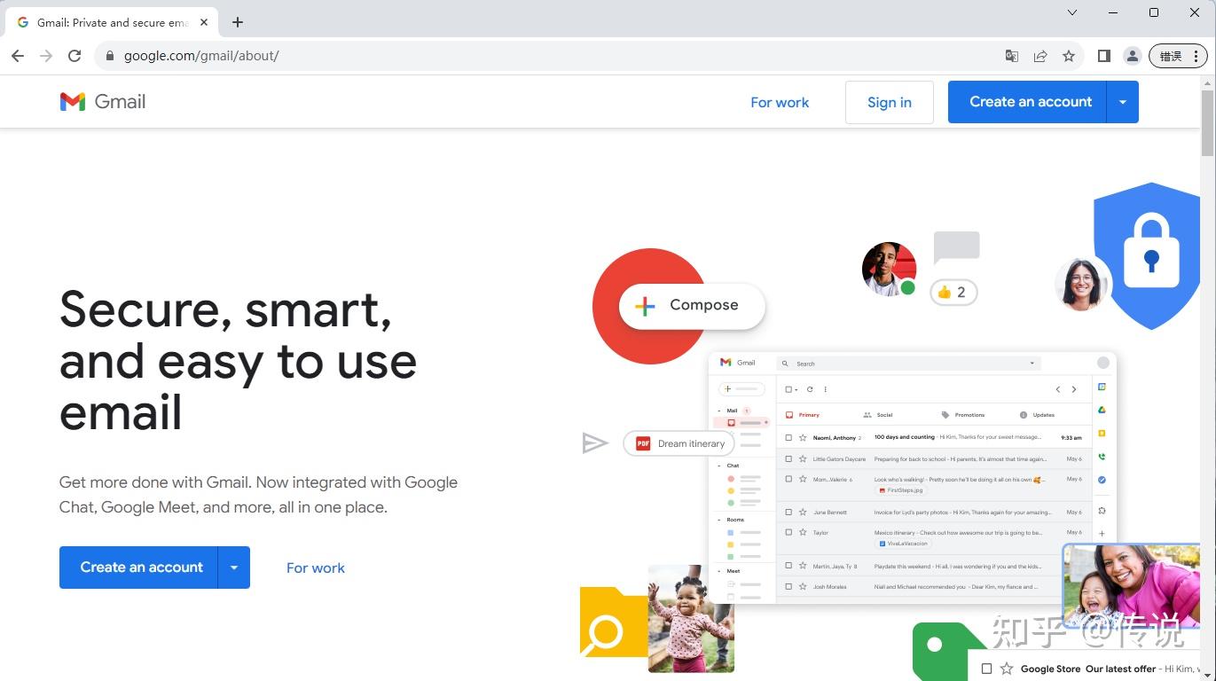Open the For work link below the headline
Image resolution: width=1216 pixels, height=681 pixels.
click(x=316, y=567)
